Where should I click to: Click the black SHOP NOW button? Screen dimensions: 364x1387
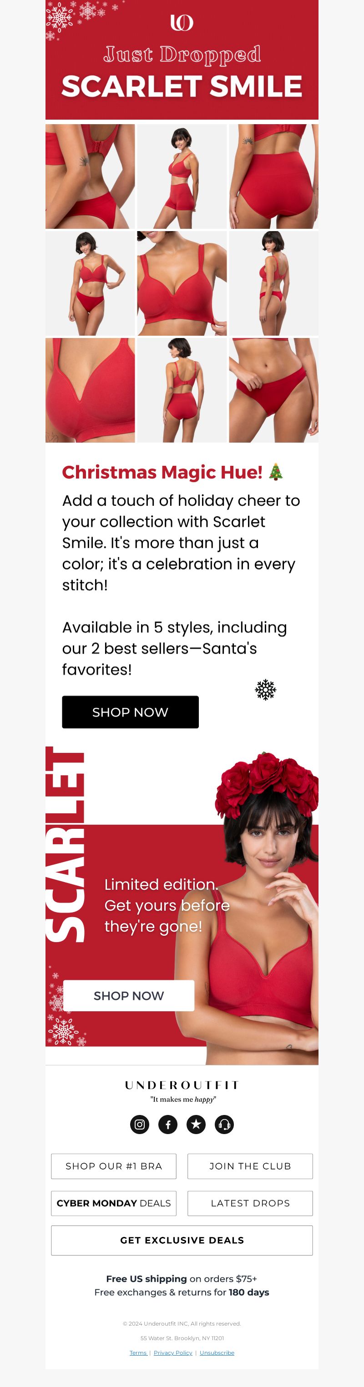[130, 712]
